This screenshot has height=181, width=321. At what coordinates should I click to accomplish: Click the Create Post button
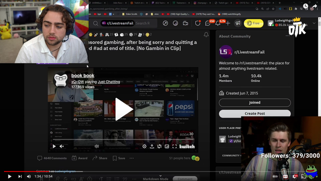255,114
